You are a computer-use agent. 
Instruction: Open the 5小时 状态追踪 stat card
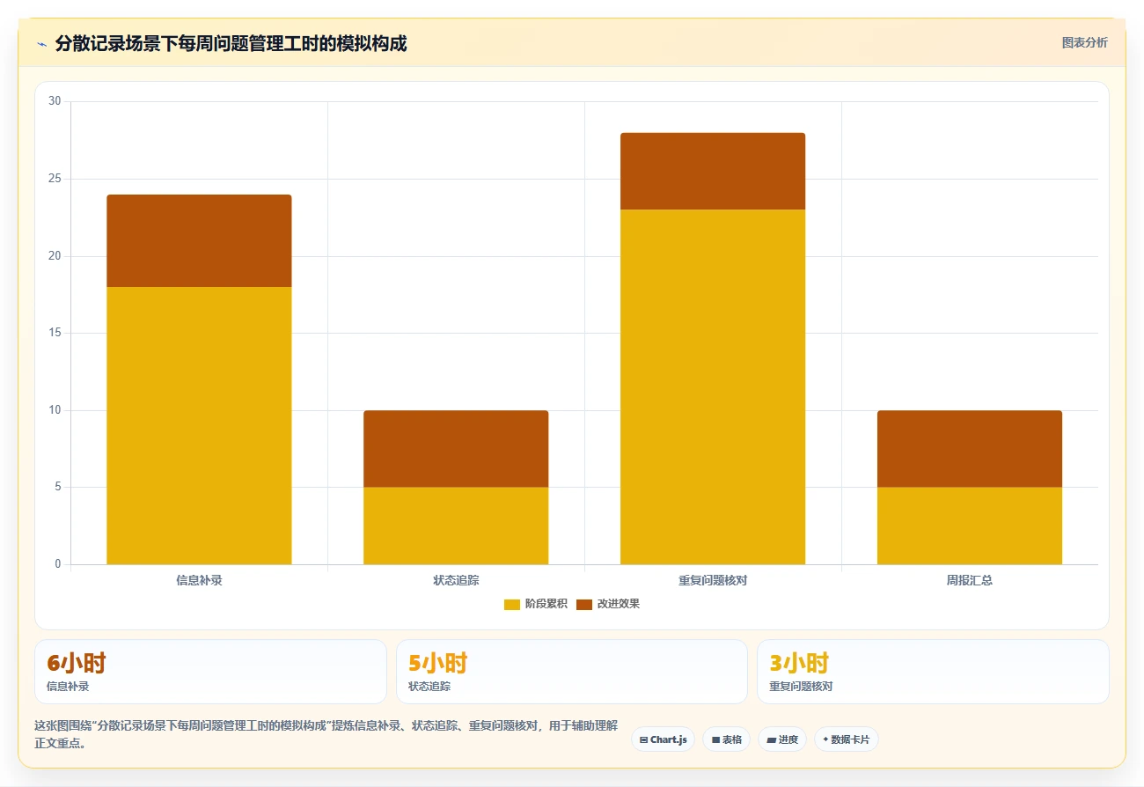point(572,672)
